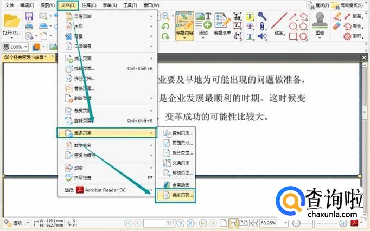Select the rectangle shape tool

(x=293, y=36)
